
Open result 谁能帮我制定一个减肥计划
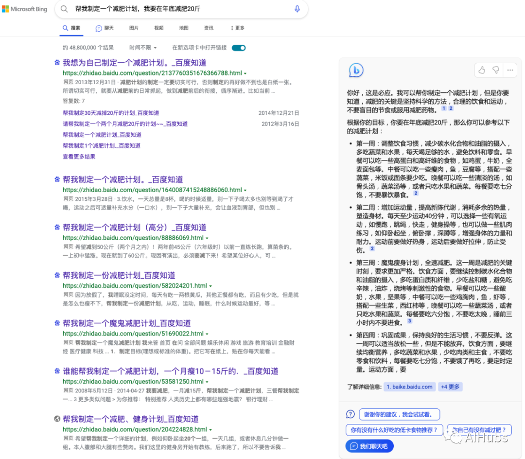click(171, 371)
